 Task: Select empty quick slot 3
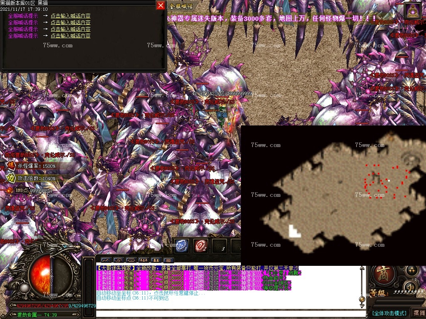coord(220,246)
